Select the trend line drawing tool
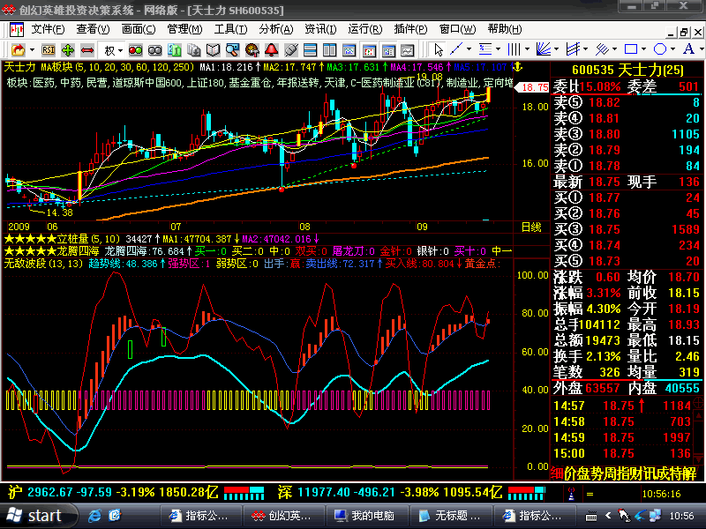The width and height of the screenshot is (706, 529). pyautogui.click(x=456, y=48)
